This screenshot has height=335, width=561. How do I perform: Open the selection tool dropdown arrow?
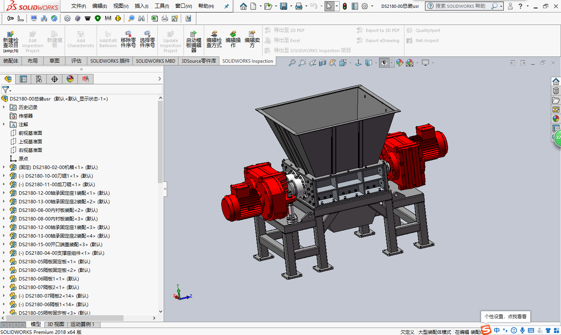coord(336,6)
